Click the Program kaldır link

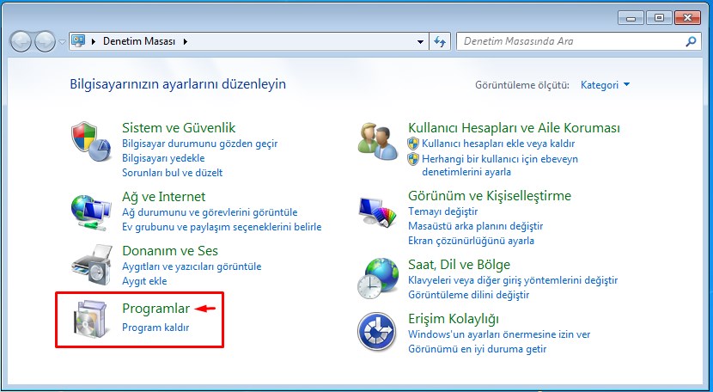click(155, 328)
